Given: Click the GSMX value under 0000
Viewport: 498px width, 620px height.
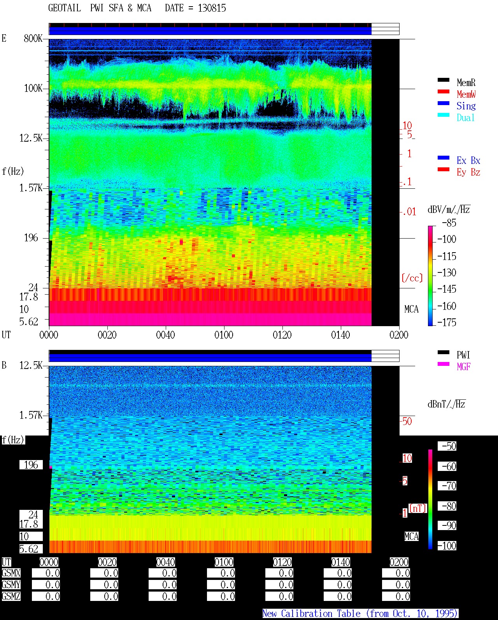Looking at the screenshot, I should point(46,573).
